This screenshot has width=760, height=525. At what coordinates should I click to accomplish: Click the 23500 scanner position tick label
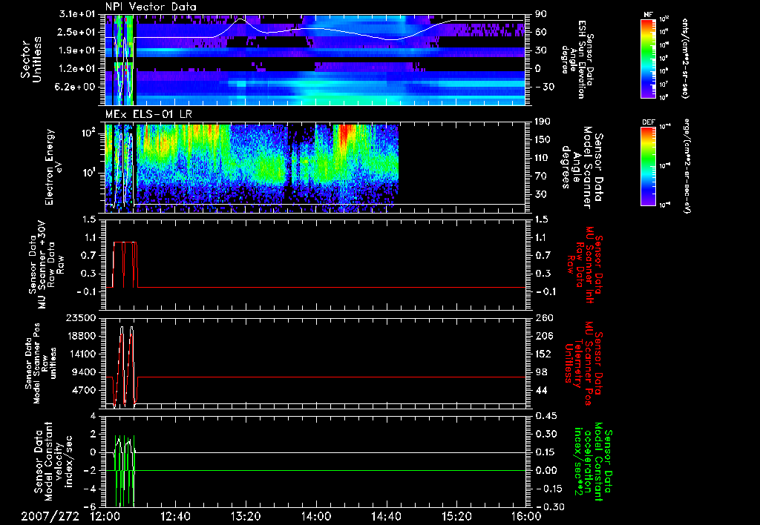point(82,317)
